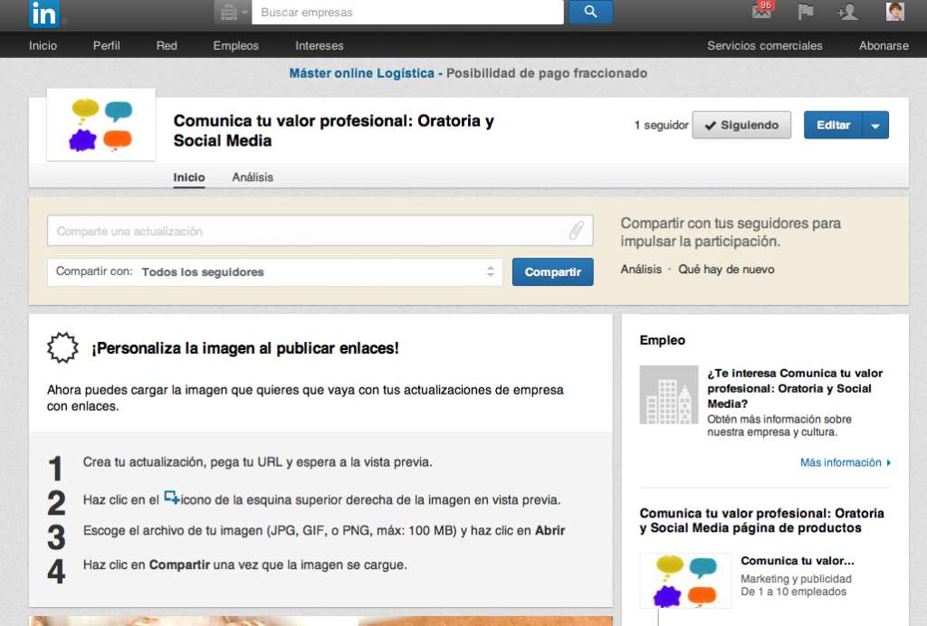Toggle the Siguiendo follow button
927x626 pixels.
click(741, 125)
